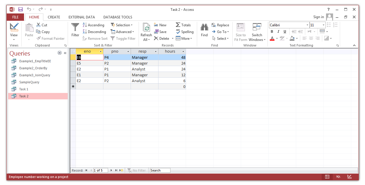Open the Calibri font name dropdown
This screenshot has height=185, width=365.
[x=307, y=25]
